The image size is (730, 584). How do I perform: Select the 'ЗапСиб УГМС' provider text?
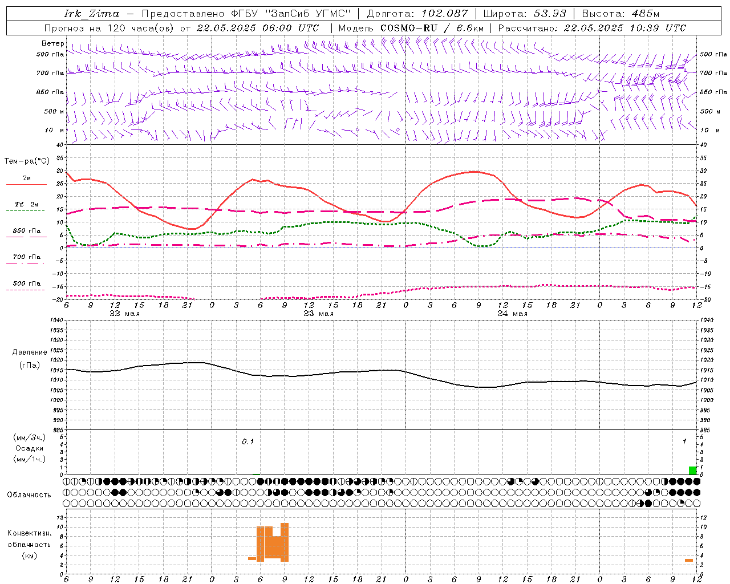coord(308,14)
